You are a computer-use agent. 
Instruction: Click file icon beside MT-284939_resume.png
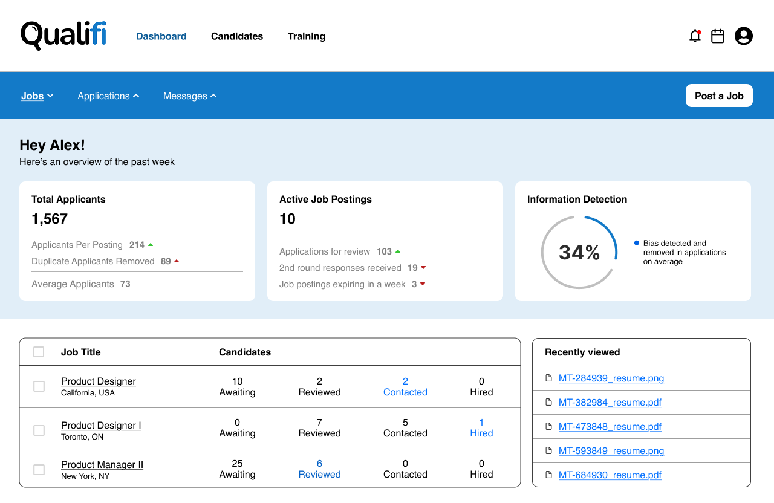549,378
